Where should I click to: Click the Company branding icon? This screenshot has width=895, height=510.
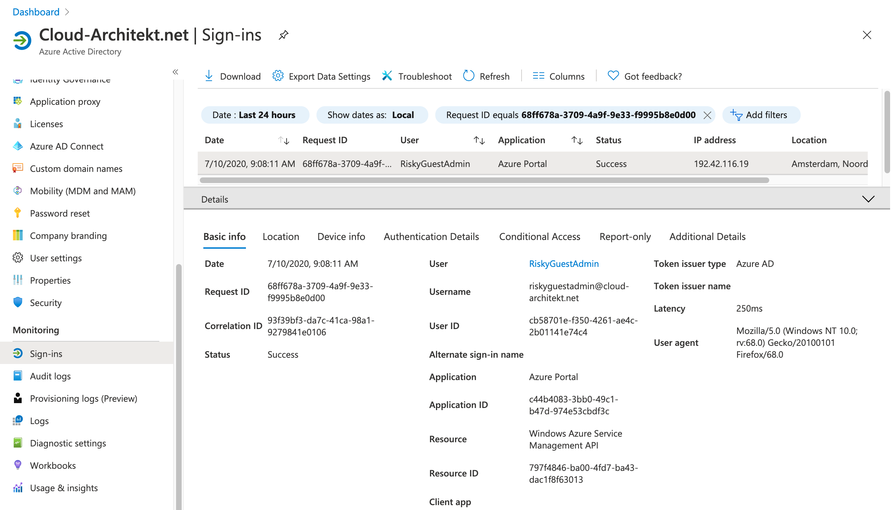17,235
